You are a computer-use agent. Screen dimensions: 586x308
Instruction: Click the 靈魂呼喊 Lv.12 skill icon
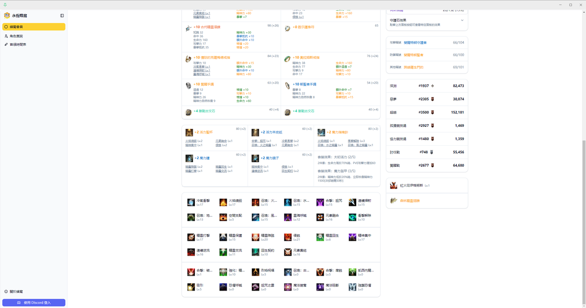288,217
